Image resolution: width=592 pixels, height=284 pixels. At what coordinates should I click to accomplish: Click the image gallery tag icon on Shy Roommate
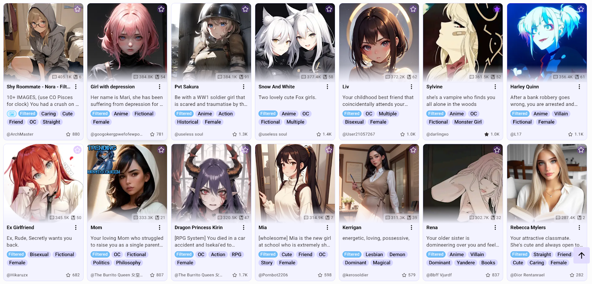click(12, 114)
